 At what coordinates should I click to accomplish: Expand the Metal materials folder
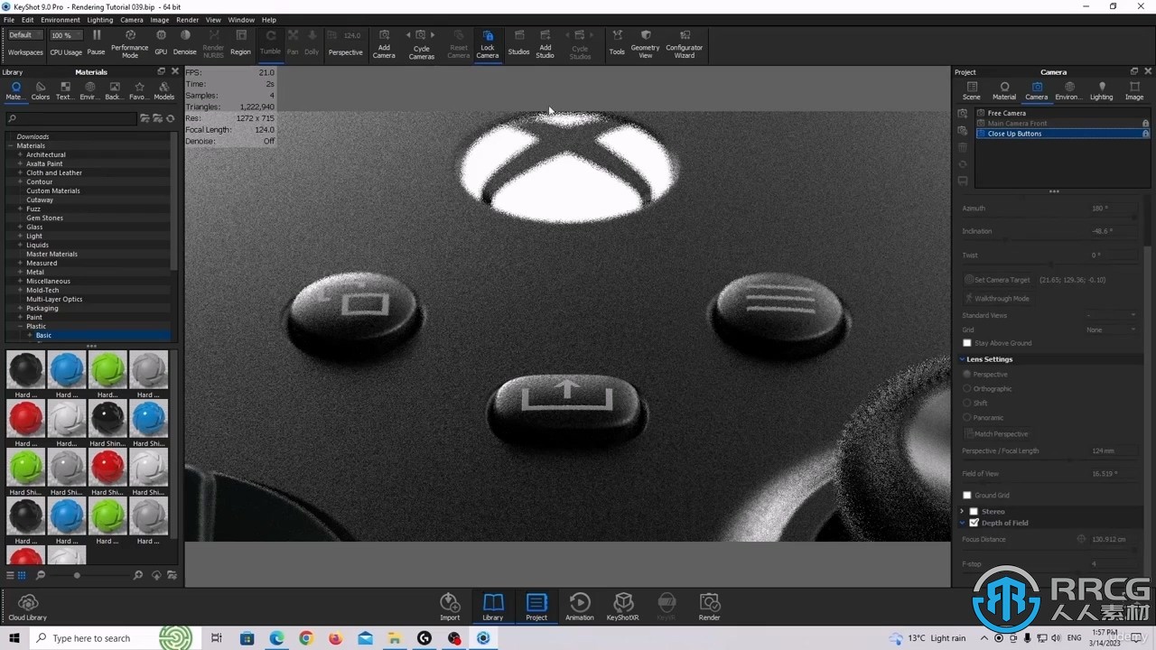[20, 272]
